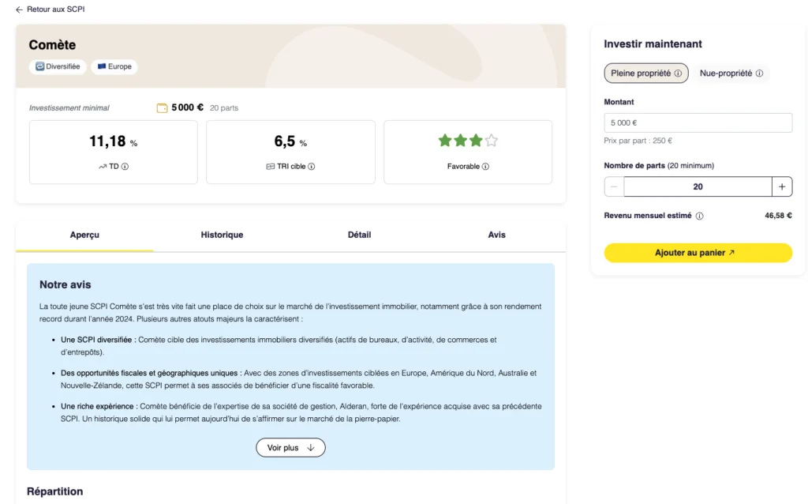Switch to the Historique tab
Screen dimensions: 808x504
(x=222, y=235)
